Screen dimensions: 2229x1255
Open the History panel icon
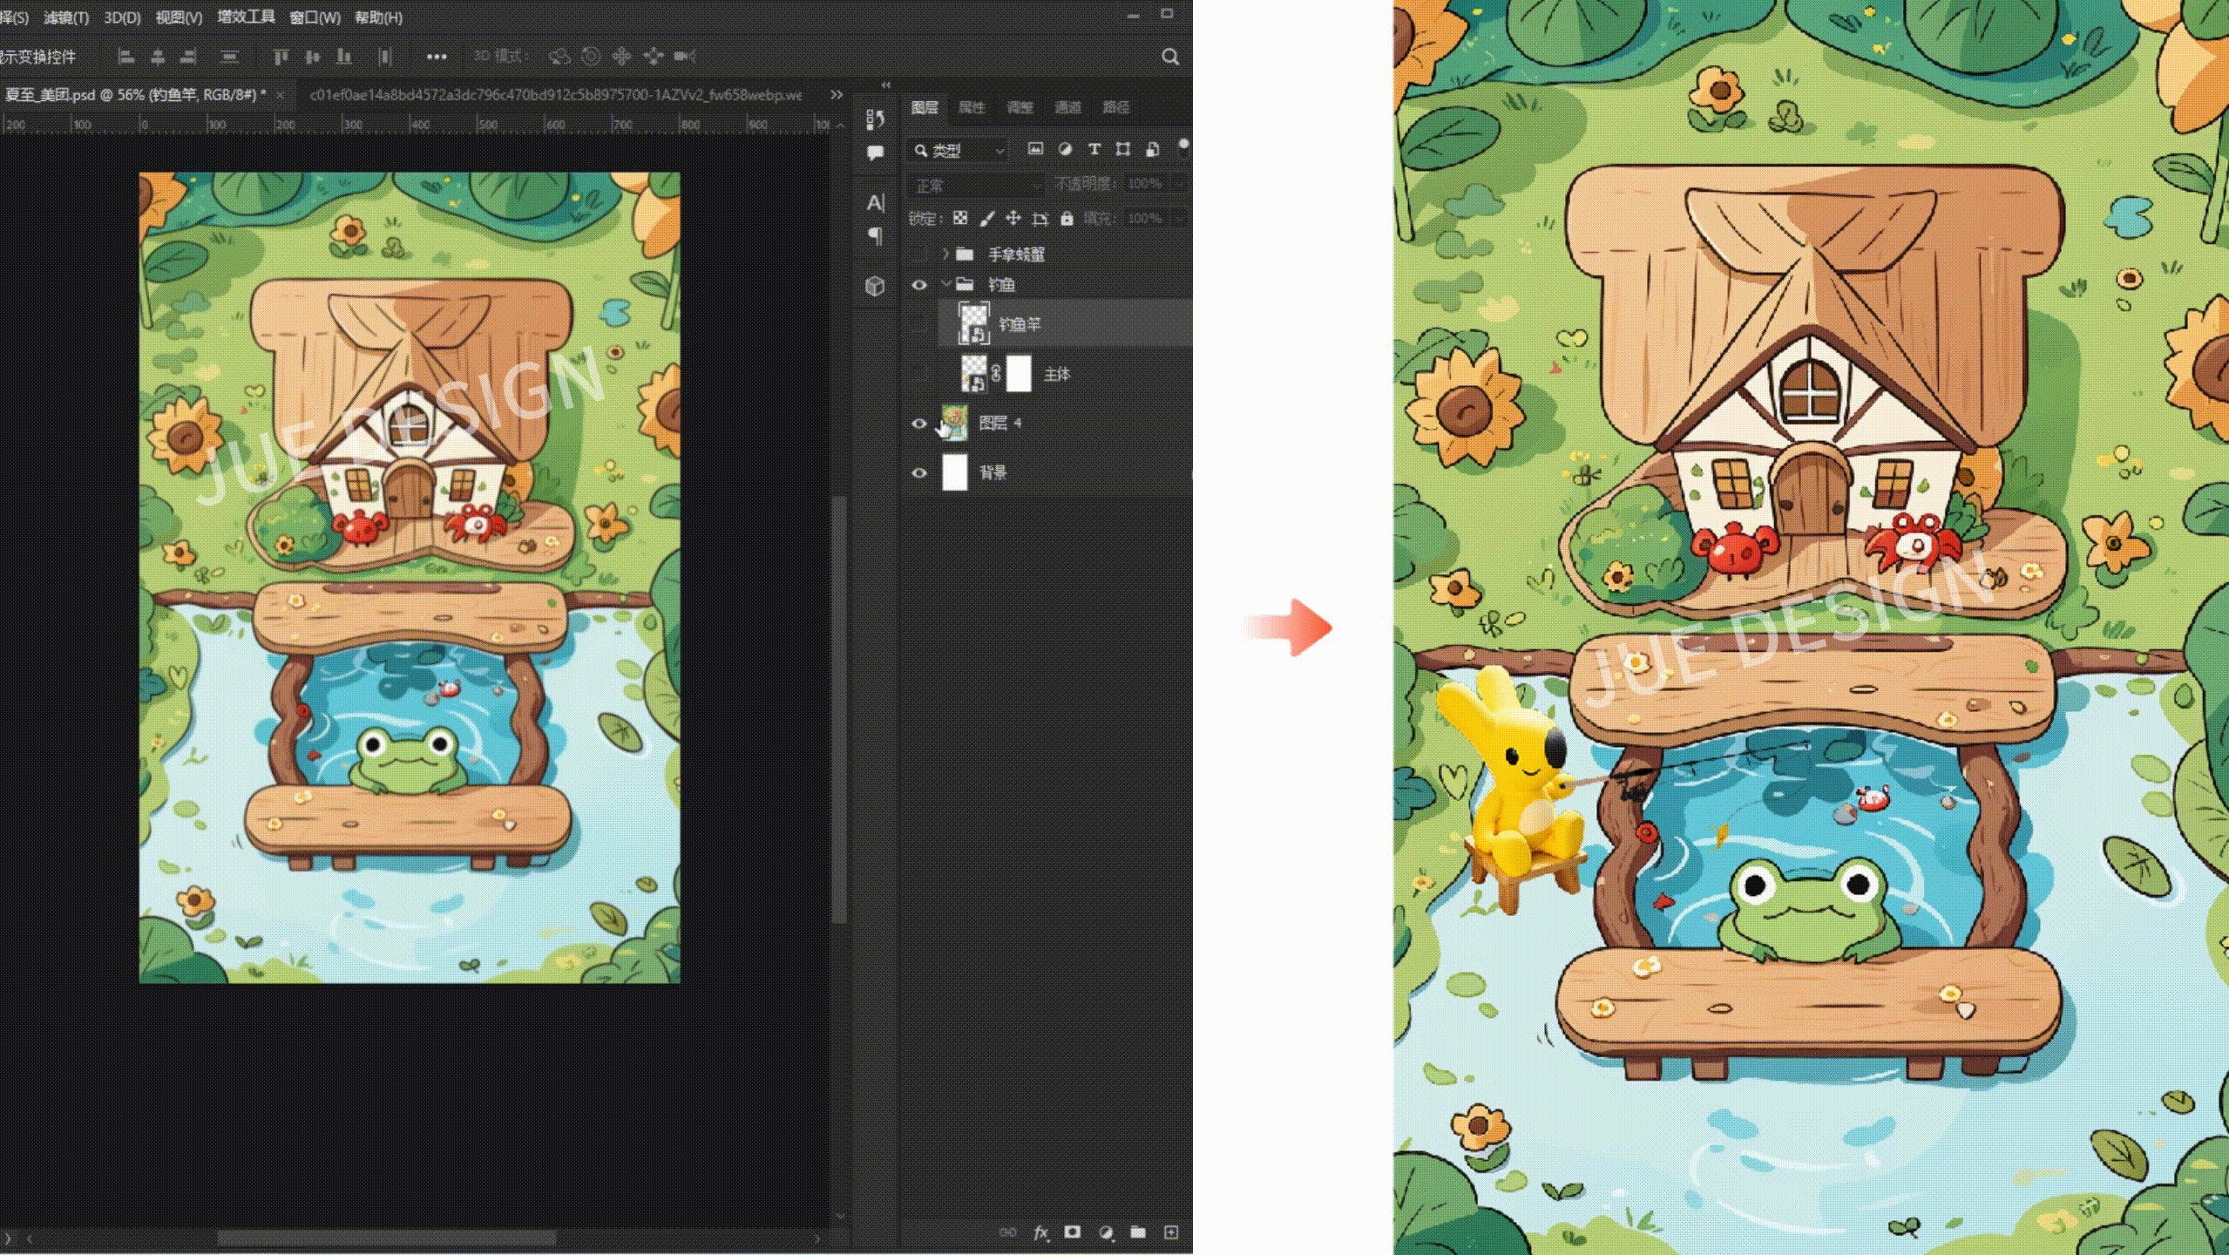[x=876, y=119]
